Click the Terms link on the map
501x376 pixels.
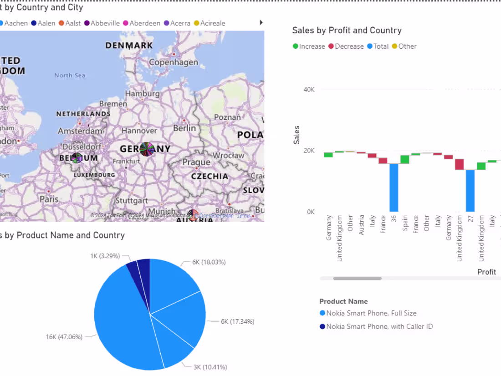pos(243,215)
